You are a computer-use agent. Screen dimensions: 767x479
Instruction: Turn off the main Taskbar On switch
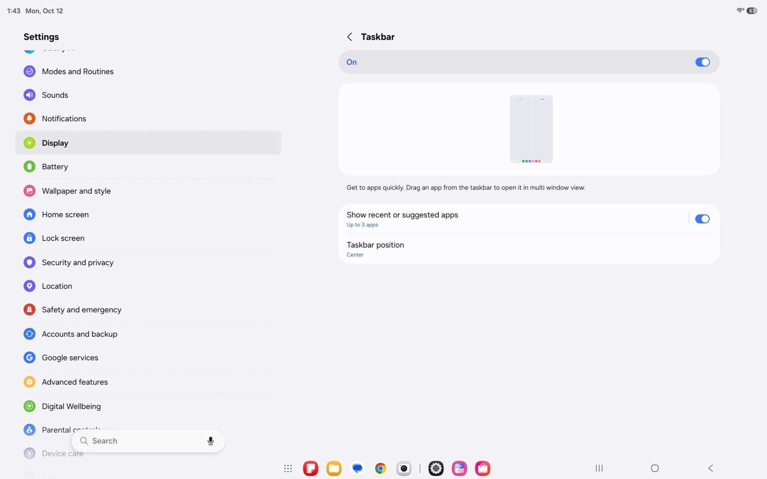pos(702,62)
